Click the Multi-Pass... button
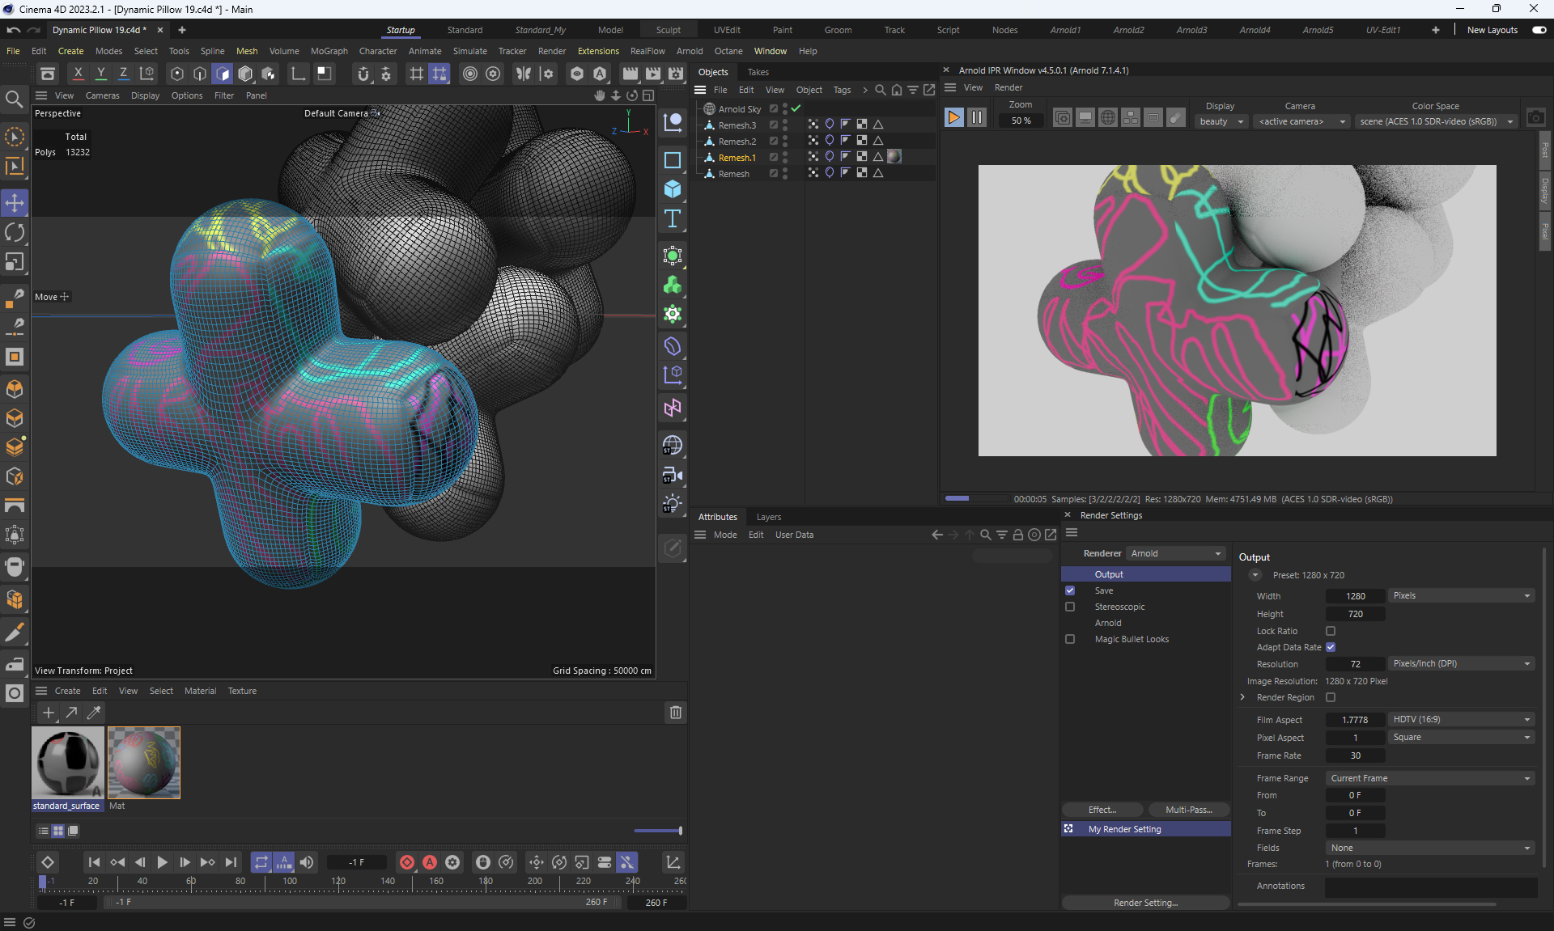Screen dimensions: 1554x931 point(1188,810)
